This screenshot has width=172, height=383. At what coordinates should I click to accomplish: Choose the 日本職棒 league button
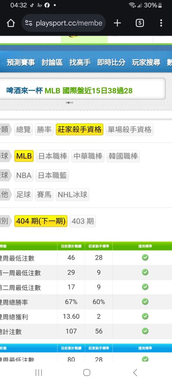pyautogui.click(x=52, y=156)
